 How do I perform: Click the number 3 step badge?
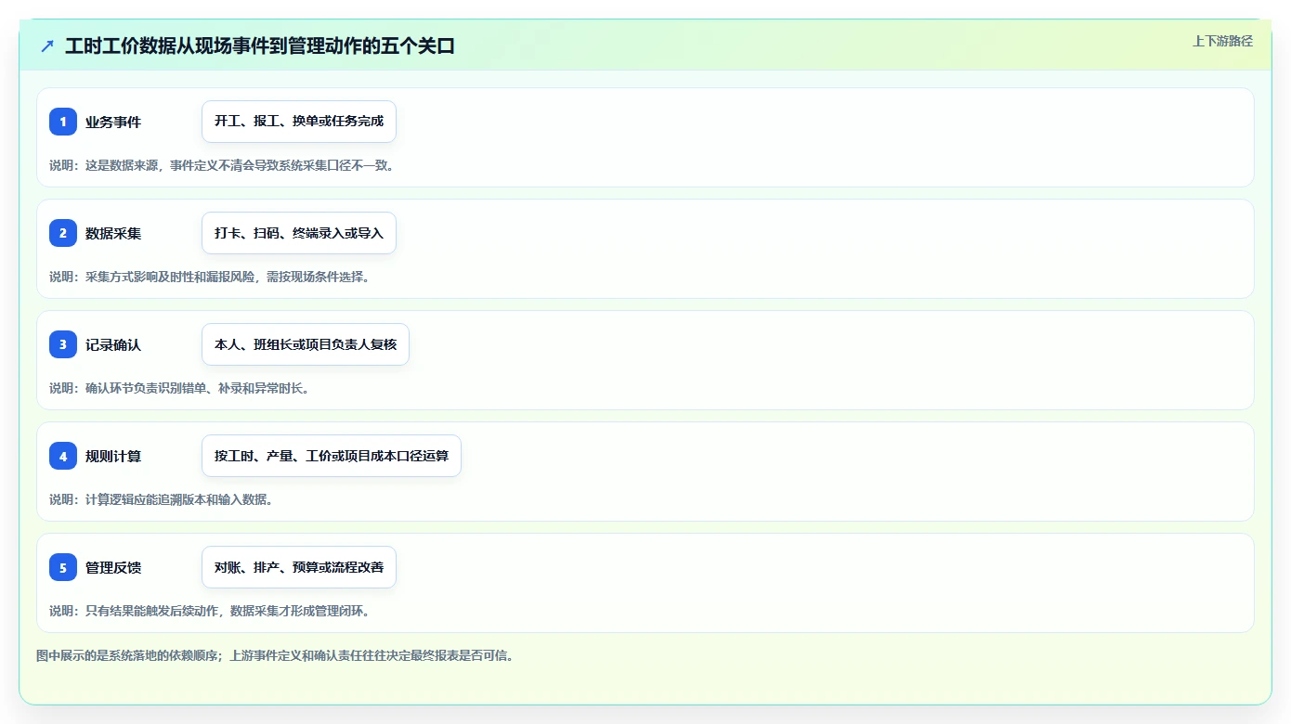click(63, 344)
